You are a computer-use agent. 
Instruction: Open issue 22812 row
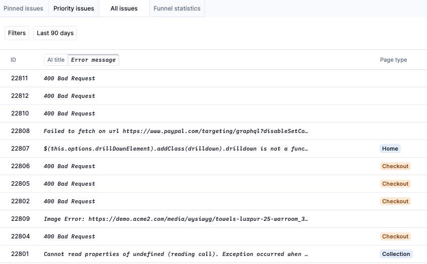(69, 96)
